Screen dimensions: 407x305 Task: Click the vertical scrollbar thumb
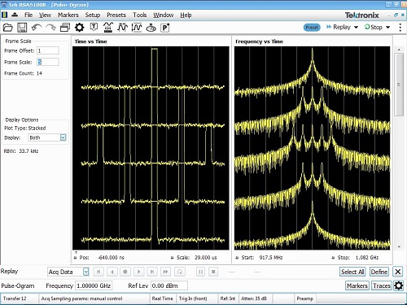[399, 85]
